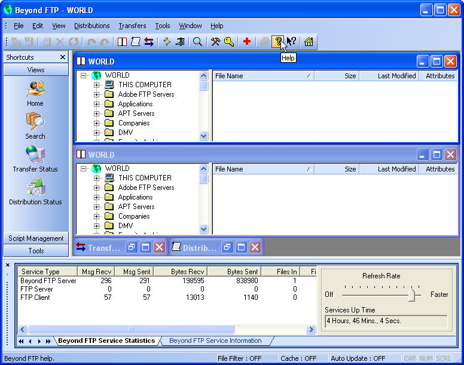Click the yellow key toolbar icon
Screen dimensions: 464x365
pos(229,42)
